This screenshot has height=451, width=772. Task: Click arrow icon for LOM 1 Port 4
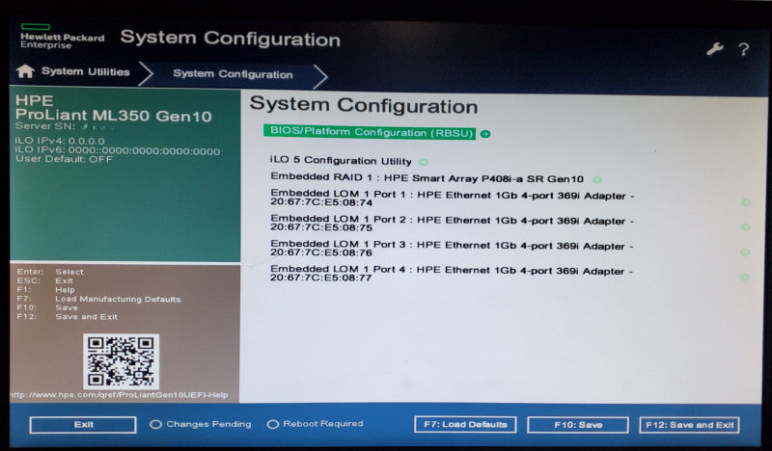744,278
